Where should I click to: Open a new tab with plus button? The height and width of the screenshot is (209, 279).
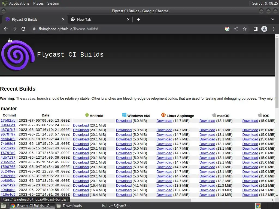coord(139,19)
